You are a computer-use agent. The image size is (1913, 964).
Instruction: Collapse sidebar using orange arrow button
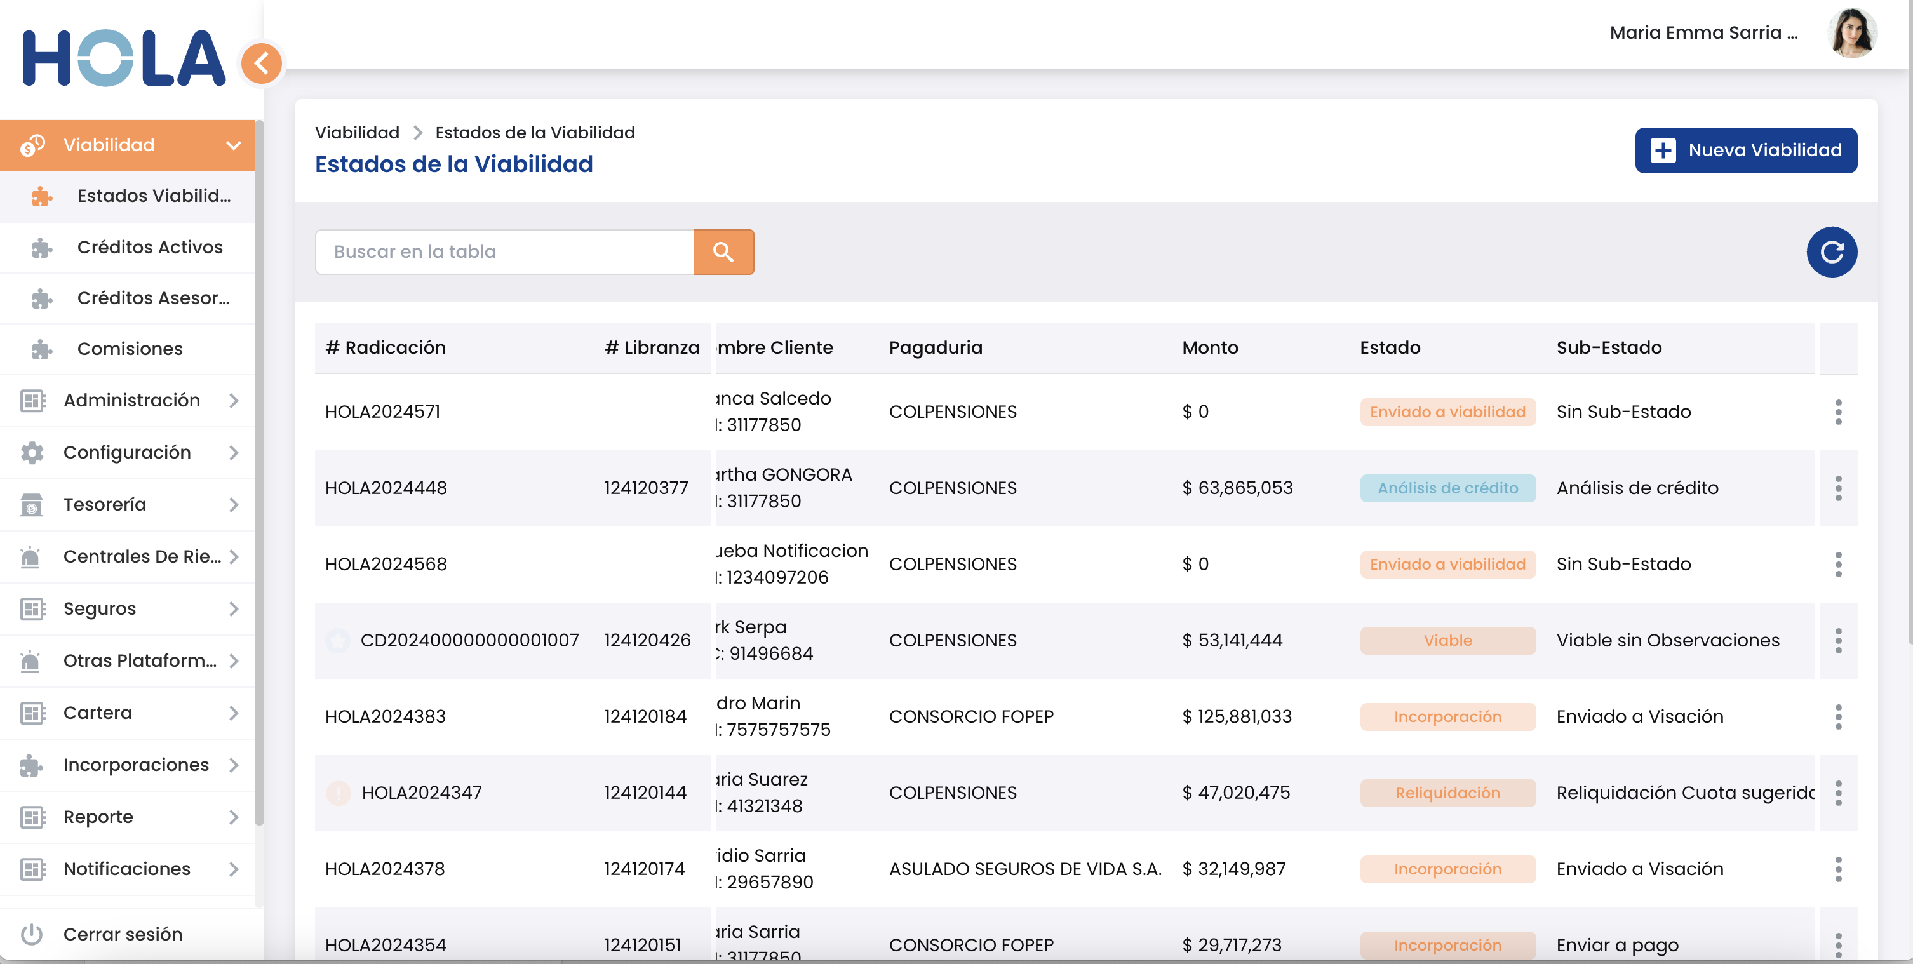262,63
